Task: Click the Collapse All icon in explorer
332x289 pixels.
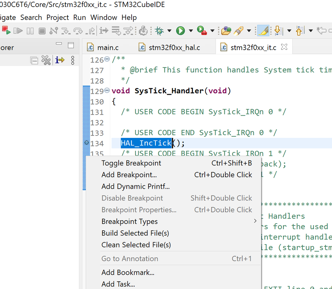Action: (x=34, y=60)
